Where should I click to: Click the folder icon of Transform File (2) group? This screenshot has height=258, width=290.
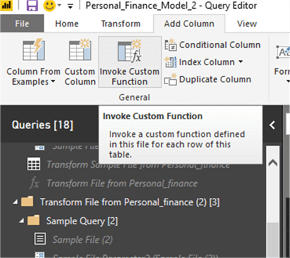click(27, 202)
